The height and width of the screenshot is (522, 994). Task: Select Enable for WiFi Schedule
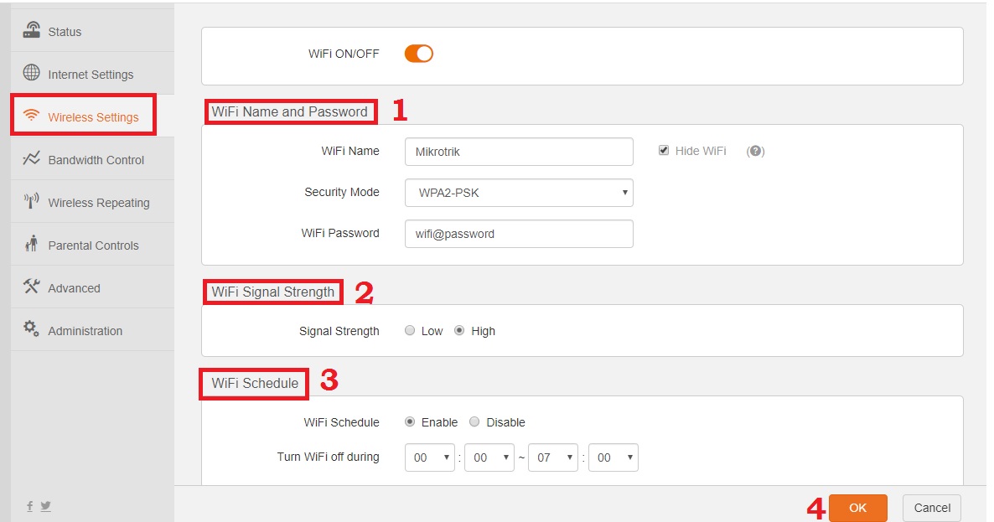[410, 422]
